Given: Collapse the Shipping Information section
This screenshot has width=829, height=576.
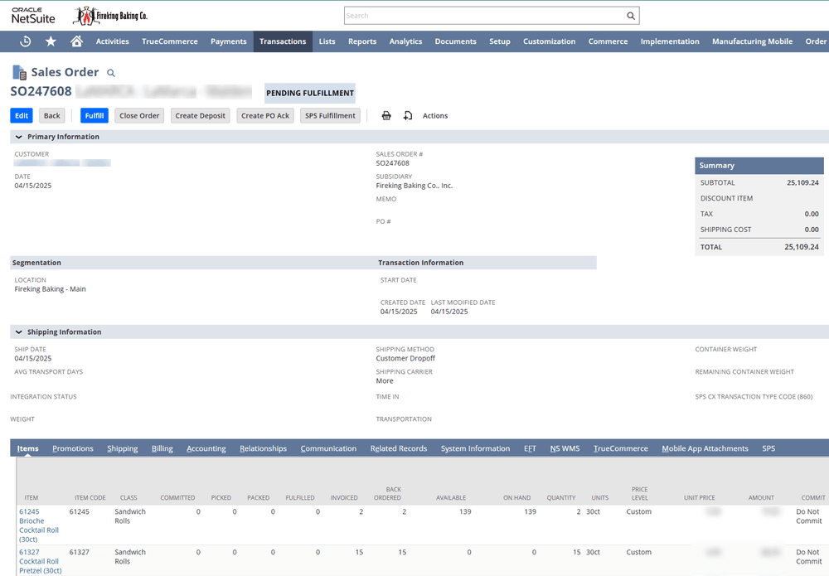Looking at the screenshot, I should [x=18, y=332].
